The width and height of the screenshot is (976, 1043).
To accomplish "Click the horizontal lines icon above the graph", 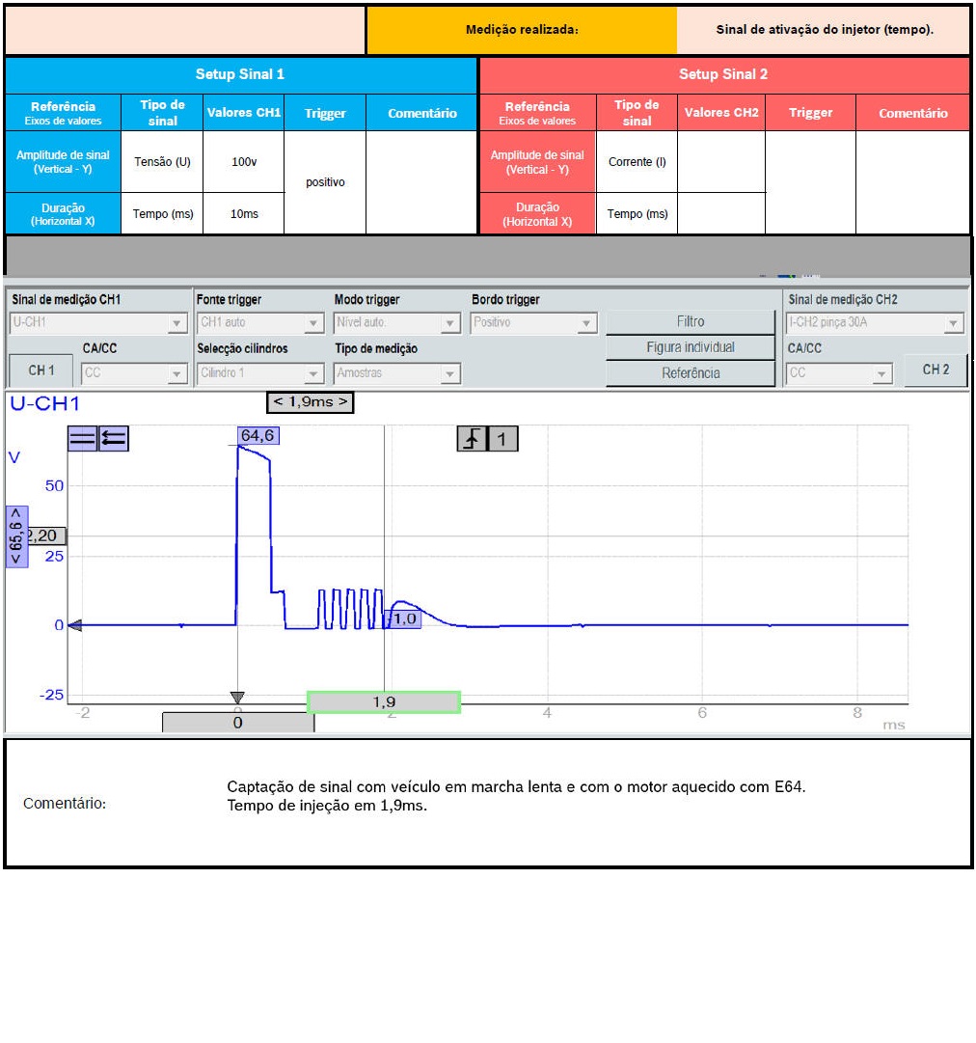I will click(82, 439).
